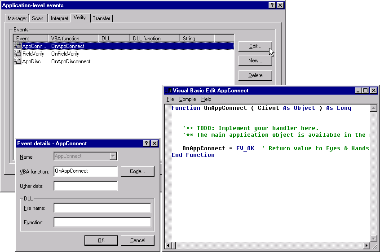This screenshot has height=252, width=380.
Task: Click the FieldVerify event icon
Action: (x=18, y=54)
